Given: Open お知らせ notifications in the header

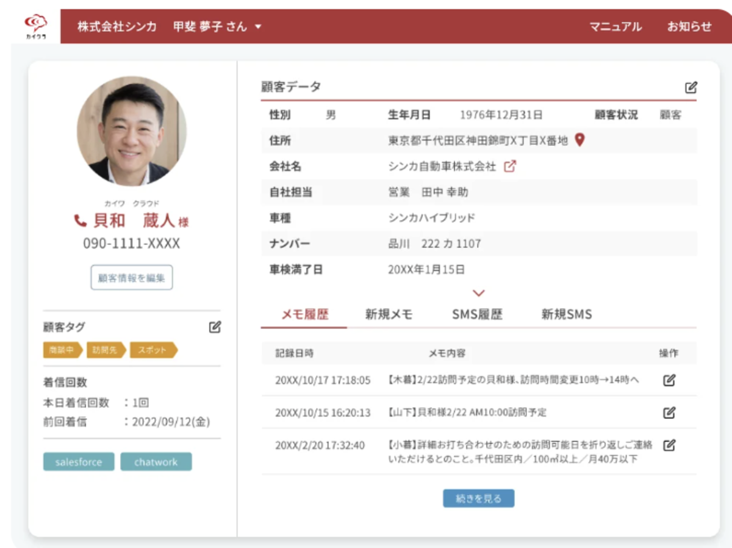Looking at the screenshot, I should (x=689, y=27).
